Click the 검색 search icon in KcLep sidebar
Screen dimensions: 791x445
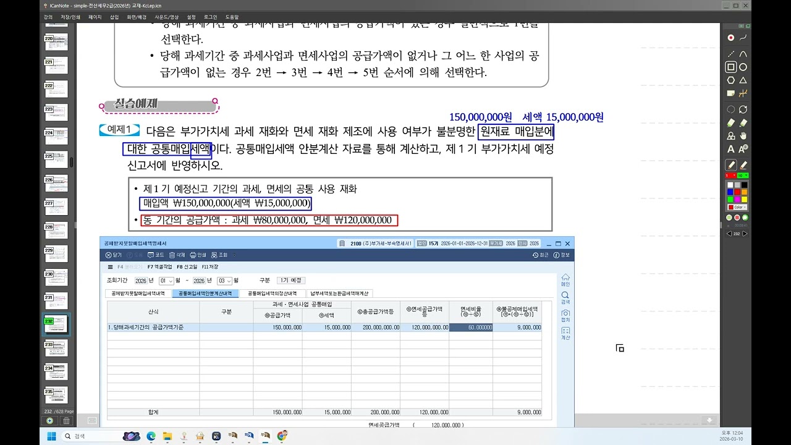(x=565, y=297)
